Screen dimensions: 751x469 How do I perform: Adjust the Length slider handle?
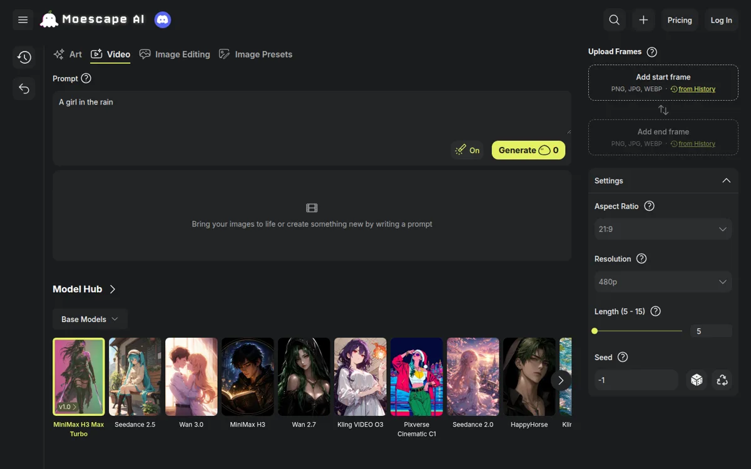pyautogui.click(x=595, y=331)
